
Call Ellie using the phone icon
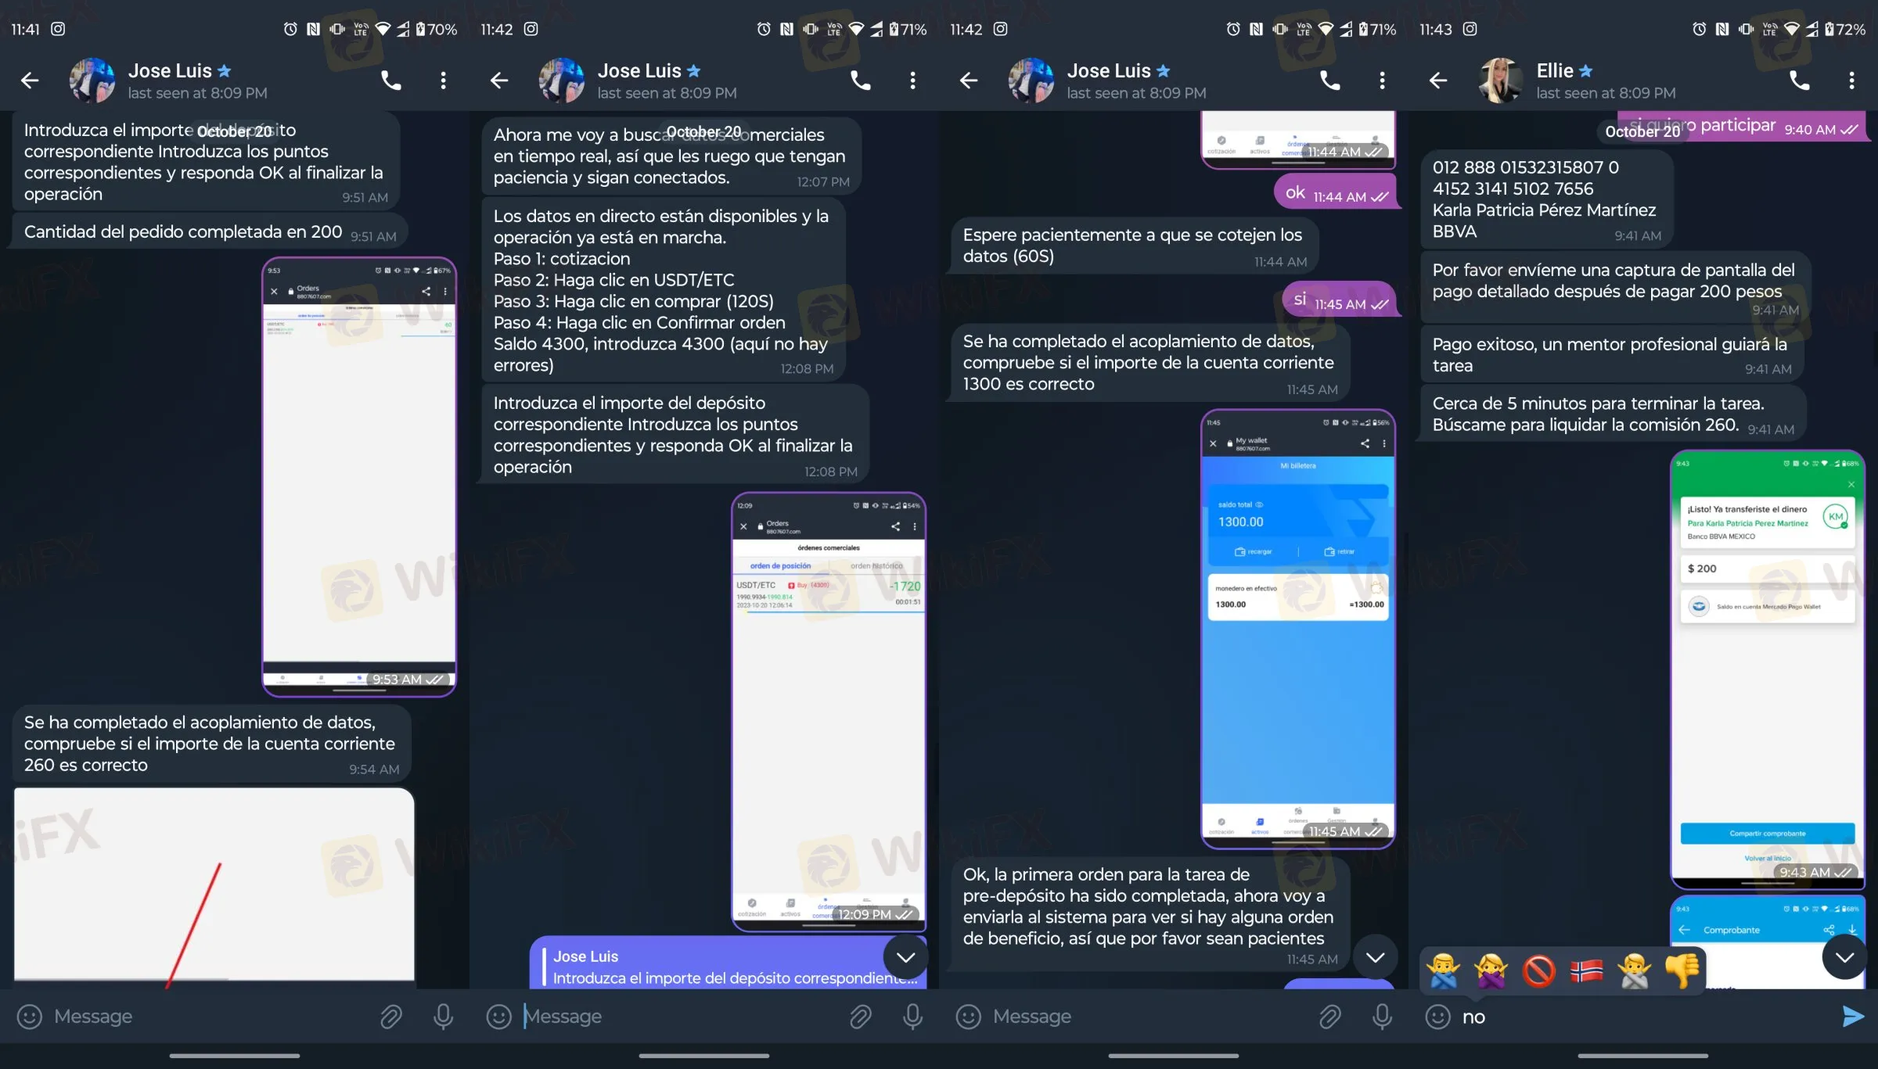[x=1799, y=80]
